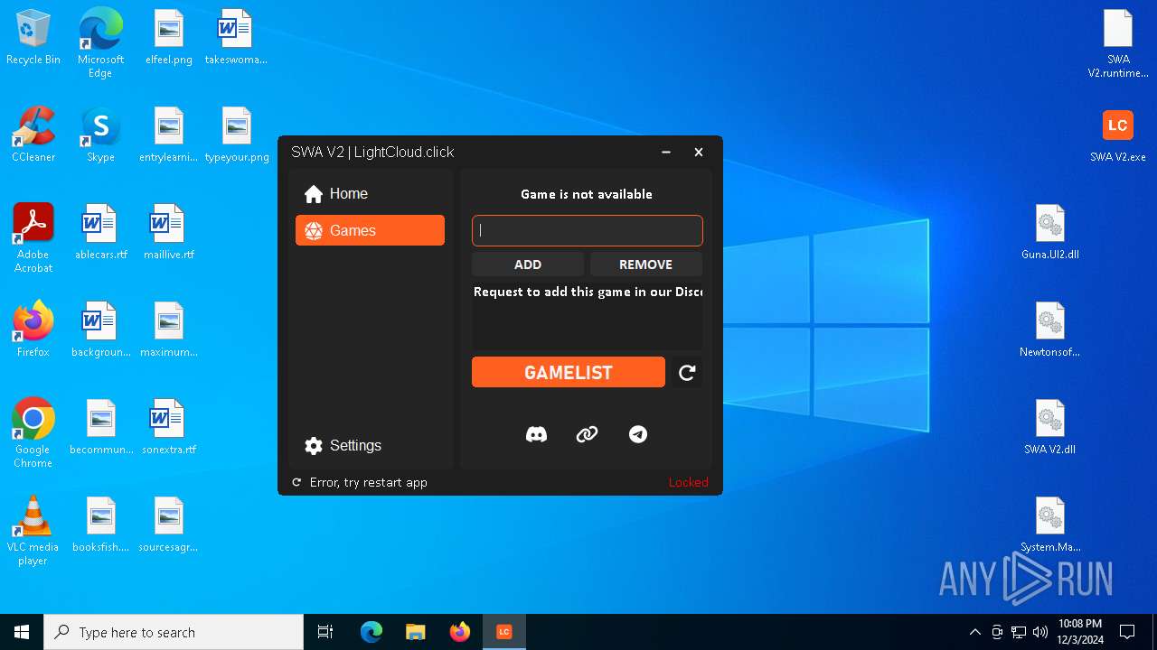Select the Skype desktop shortcut
Screen dimensions: 1157x650
[100, 135]
